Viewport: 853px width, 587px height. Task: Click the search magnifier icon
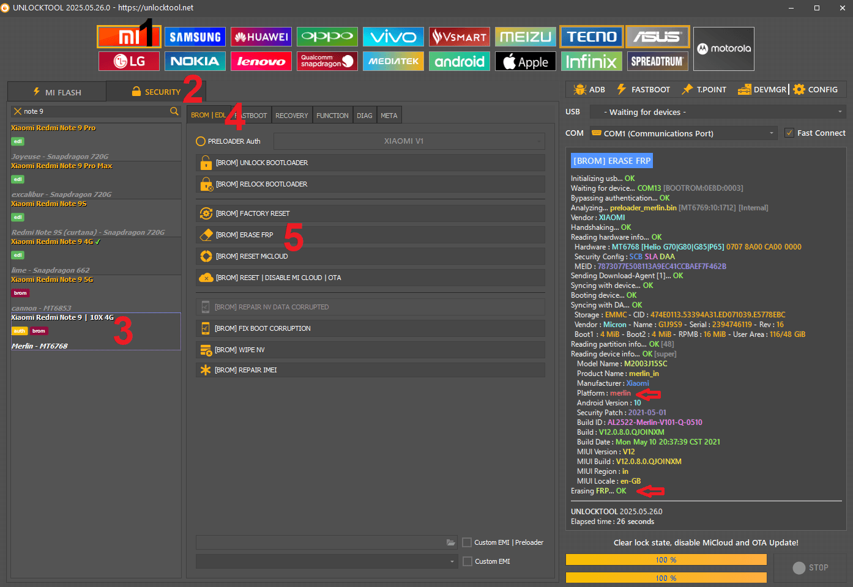(x=174, y=111)
